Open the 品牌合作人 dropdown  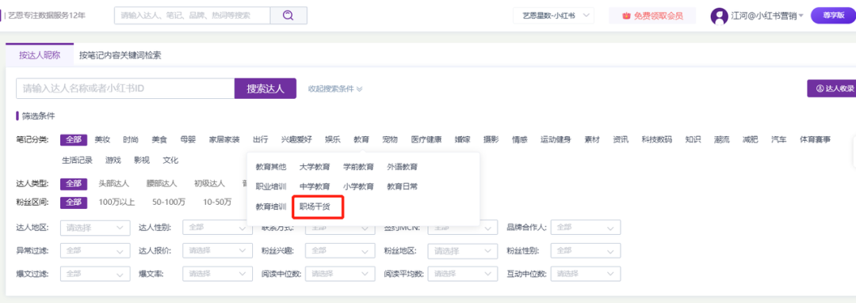586,227
